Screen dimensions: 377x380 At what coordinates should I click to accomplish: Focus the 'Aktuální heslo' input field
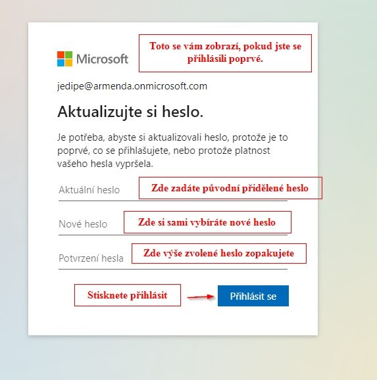(173, 190)
